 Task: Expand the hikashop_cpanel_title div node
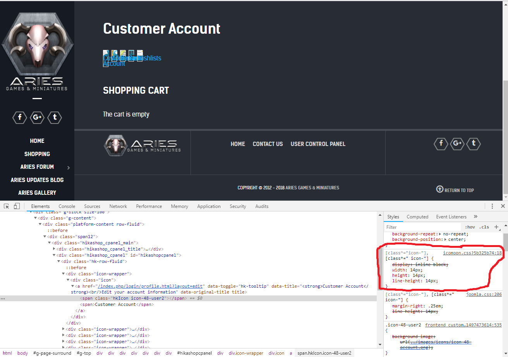tap(54, 249)
